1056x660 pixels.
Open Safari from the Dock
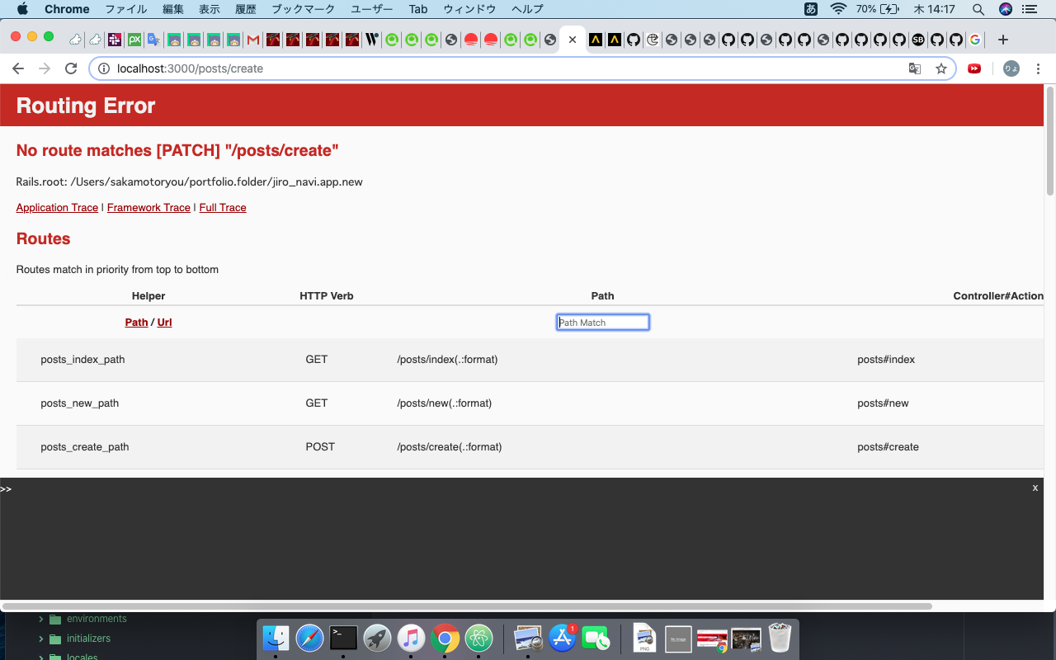[x=309, y=637]
